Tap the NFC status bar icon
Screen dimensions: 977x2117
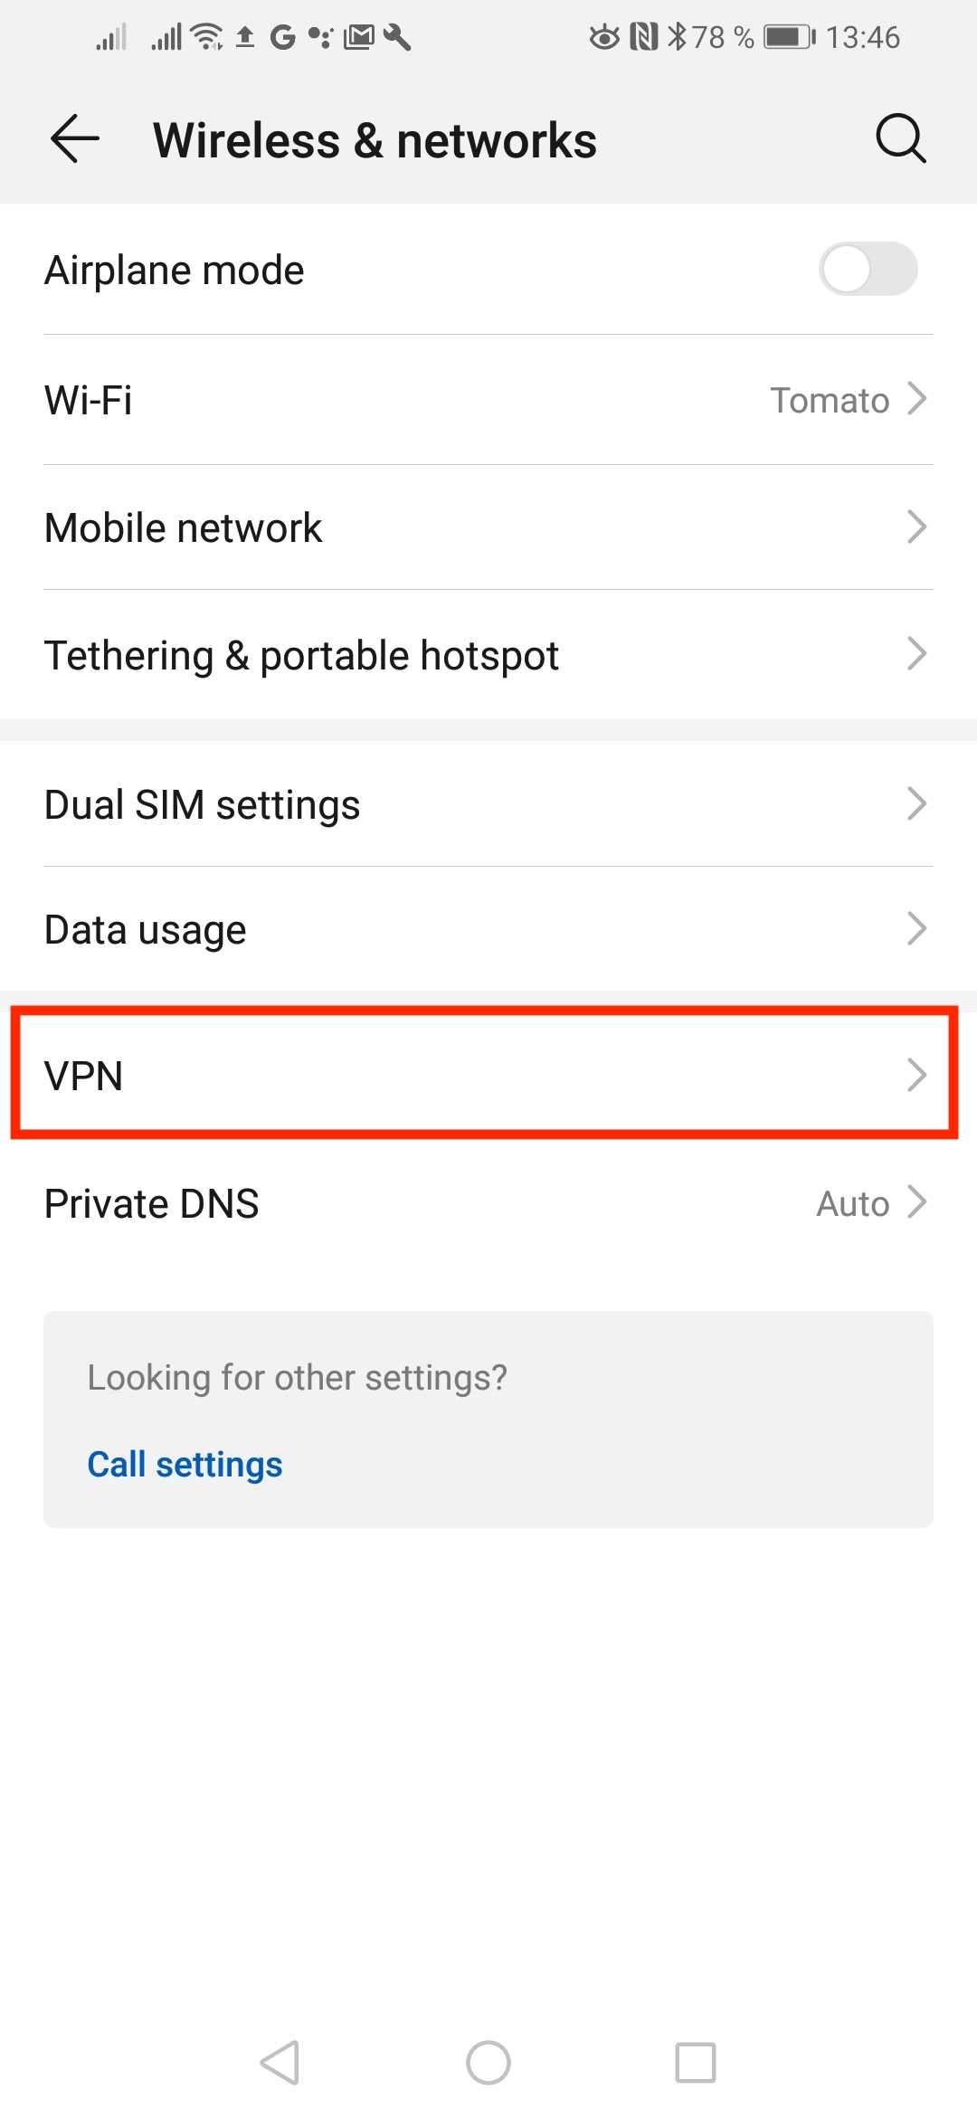[x=643, y=37]
